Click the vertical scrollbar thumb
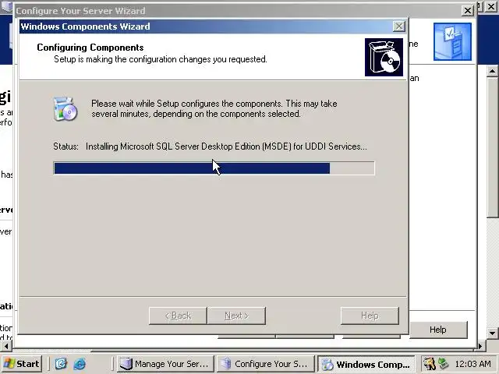Image resolution: width=499 pixels, height=374 pixels. pyautogui.click(x=492, y=147)
